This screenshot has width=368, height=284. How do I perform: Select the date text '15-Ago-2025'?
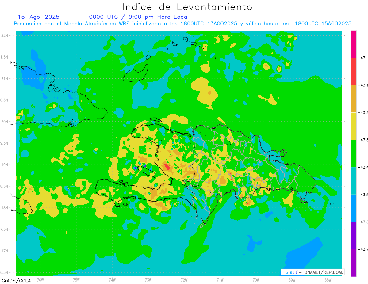tap(39, 17)
